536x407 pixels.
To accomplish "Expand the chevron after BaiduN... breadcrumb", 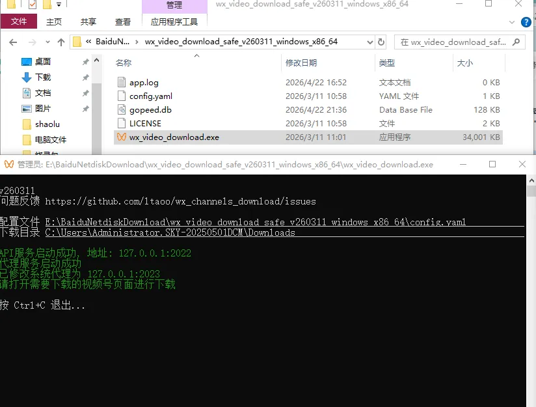I will 137,42.
